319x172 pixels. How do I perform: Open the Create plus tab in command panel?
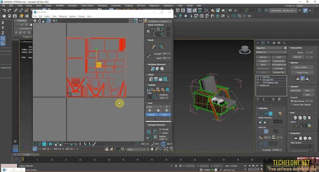(258, 43)
